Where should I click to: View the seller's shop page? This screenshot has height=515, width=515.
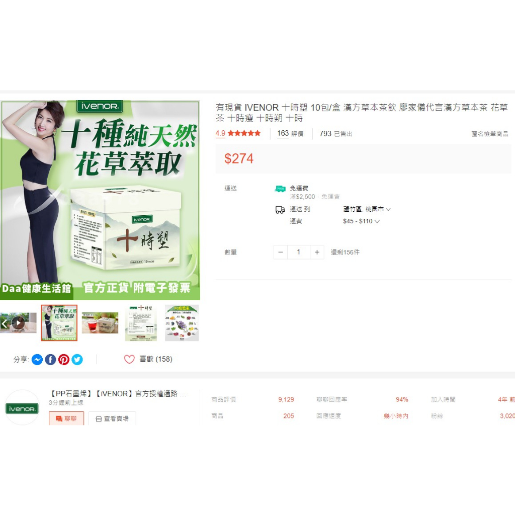(112, 418)
